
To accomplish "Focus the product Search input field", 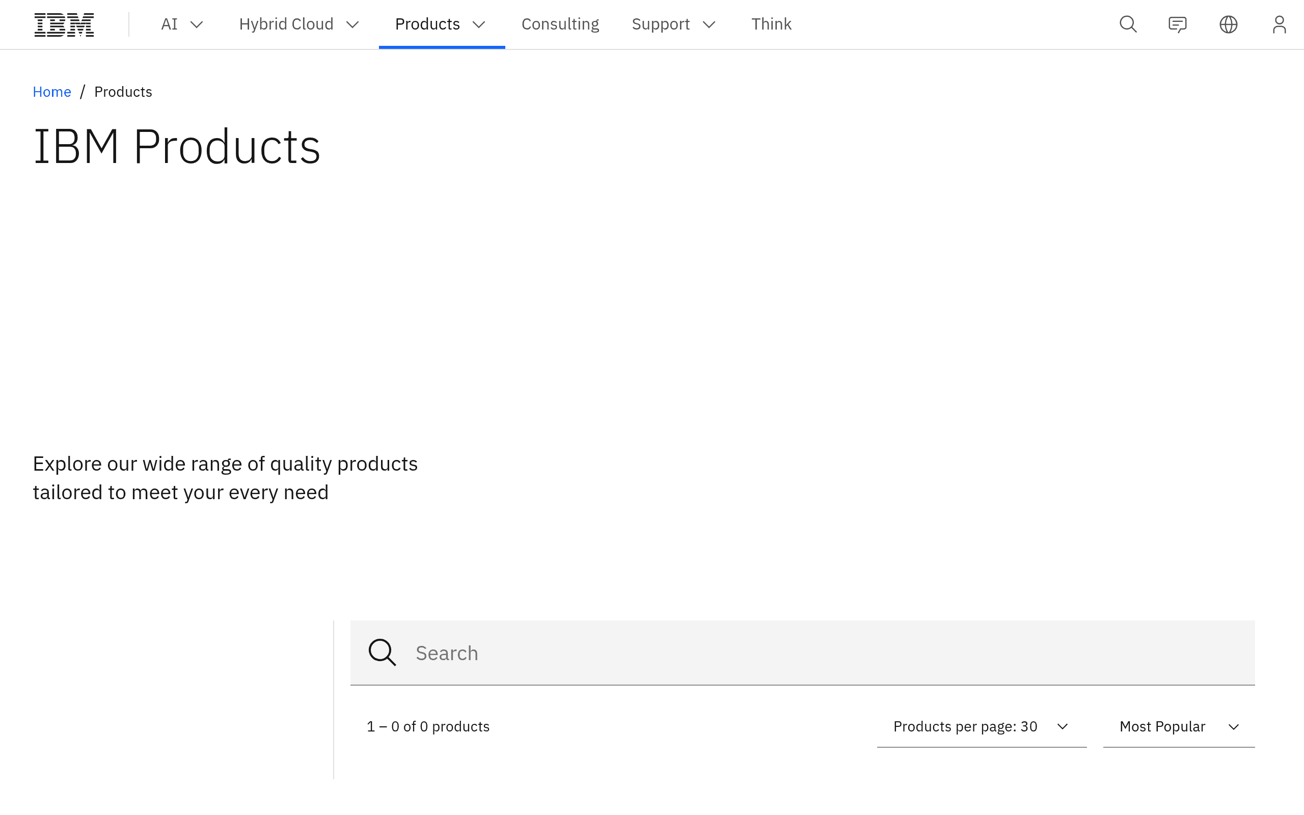I will click(802, 652).
